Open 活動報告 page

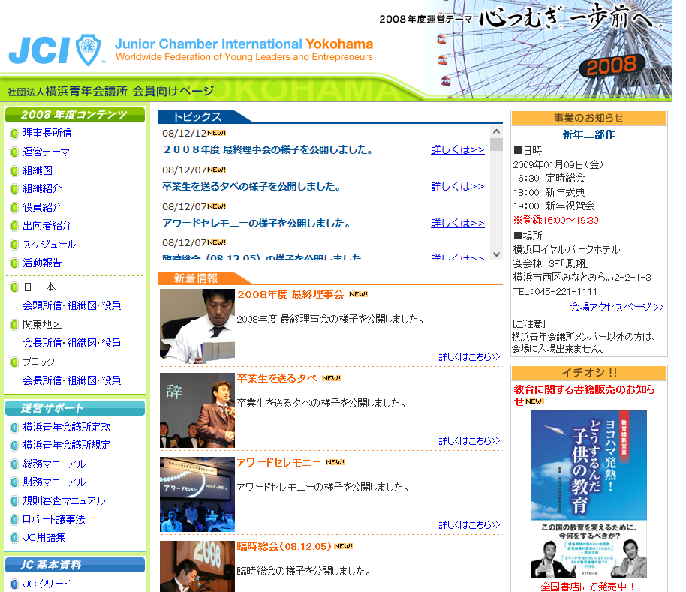pos(42,263)
